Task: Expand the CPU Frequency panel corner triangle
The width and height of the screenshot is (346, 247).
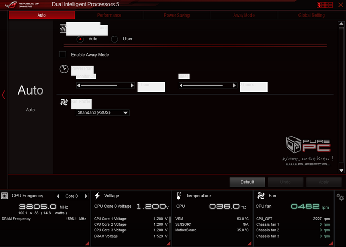Action: [87, 243]
